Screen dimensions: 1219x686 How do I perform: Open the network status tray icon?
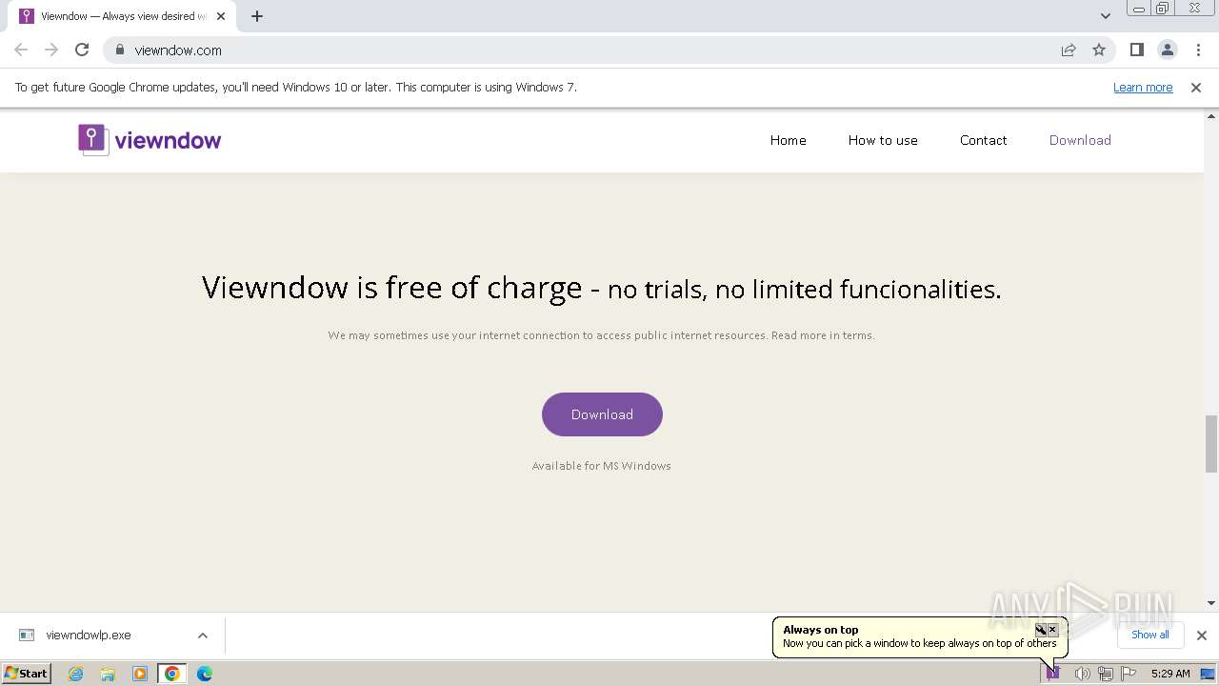[x=1106, y=674]
